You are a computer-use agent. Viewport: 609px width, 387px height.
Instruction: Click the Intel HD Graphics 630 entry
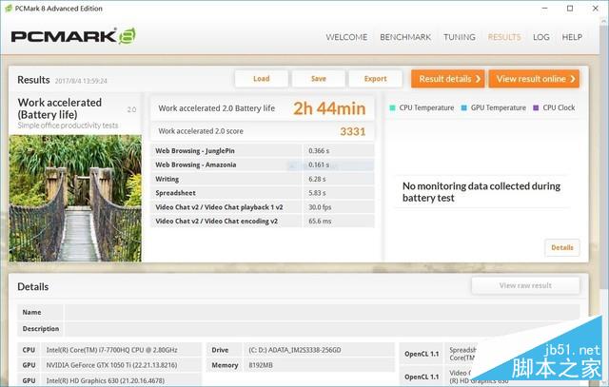[106, 380]
